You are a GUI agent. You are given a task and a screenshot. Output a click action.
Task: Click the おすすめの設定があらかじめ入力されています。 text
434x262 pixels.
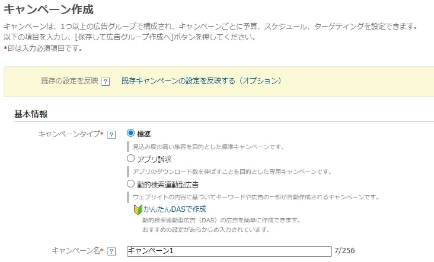pyautogui.click(x=206, y=229)
